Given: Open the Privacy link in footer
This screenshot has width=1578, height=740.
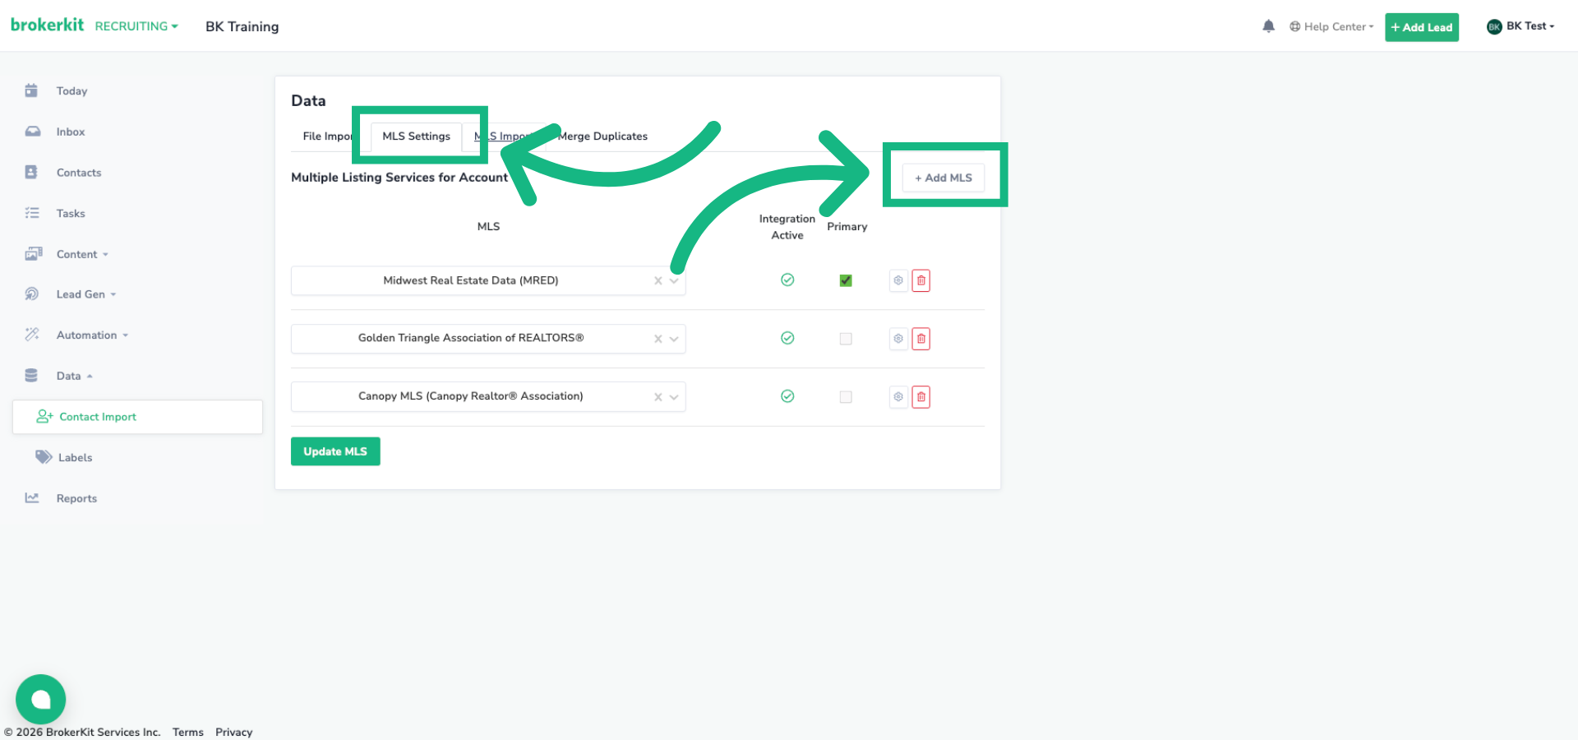Looking at the screenshot, I should click(x=233, y=732).
